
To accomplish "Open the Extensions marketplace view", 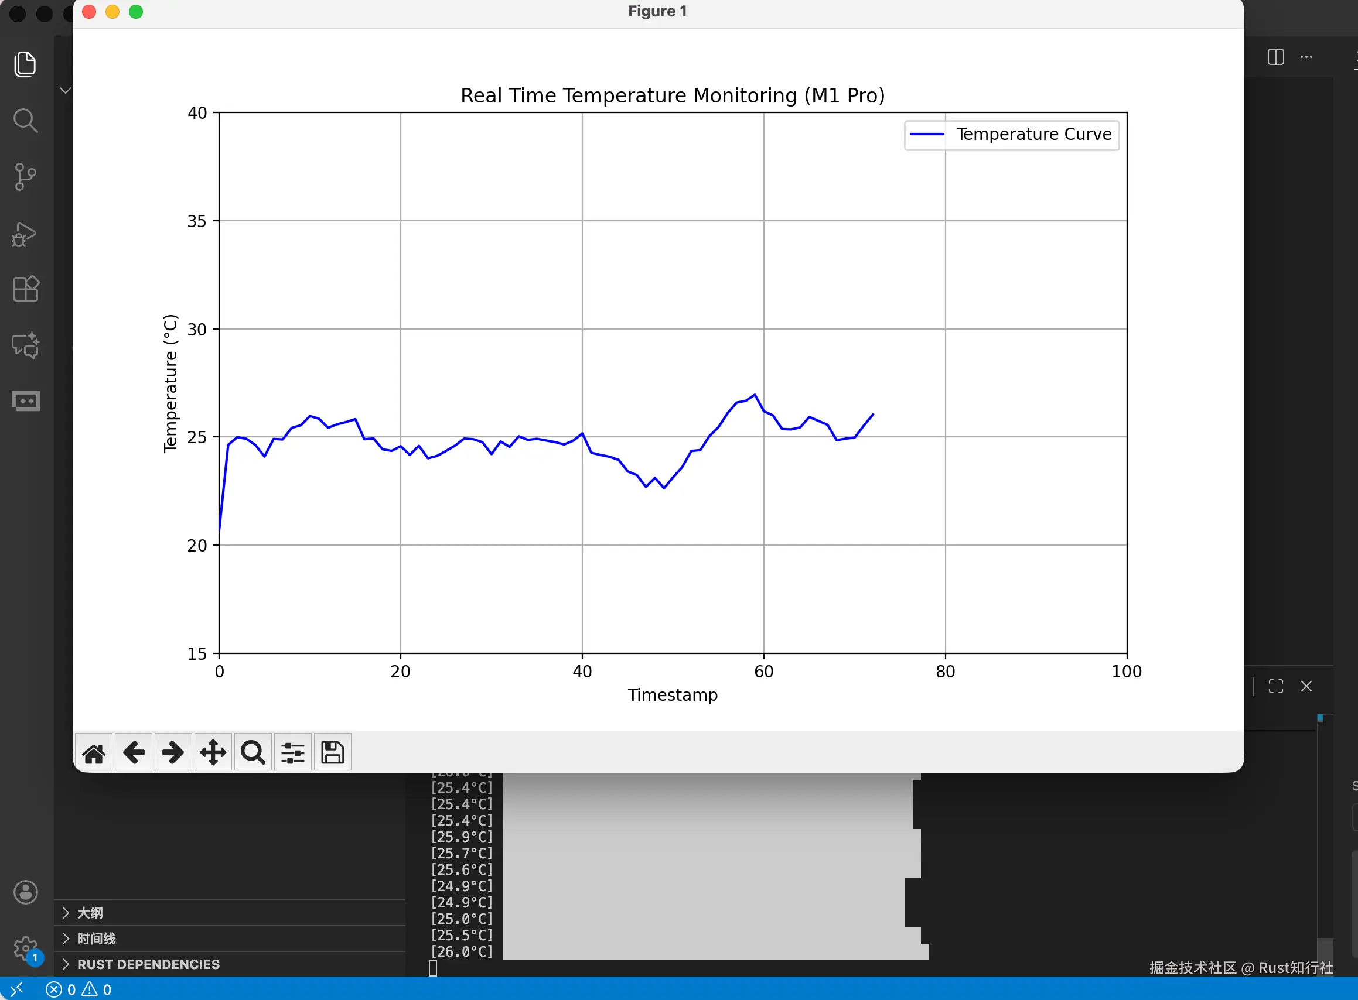I will tap(25, 289).
